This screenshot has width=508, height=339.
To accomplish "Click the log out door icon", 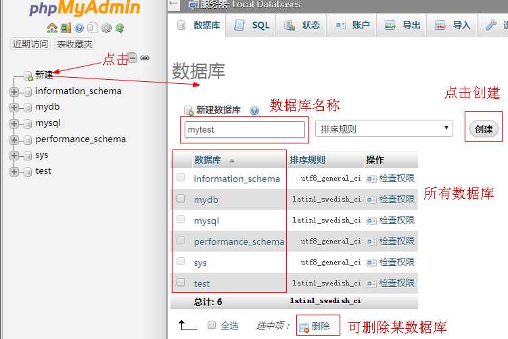I will [66, 28].
